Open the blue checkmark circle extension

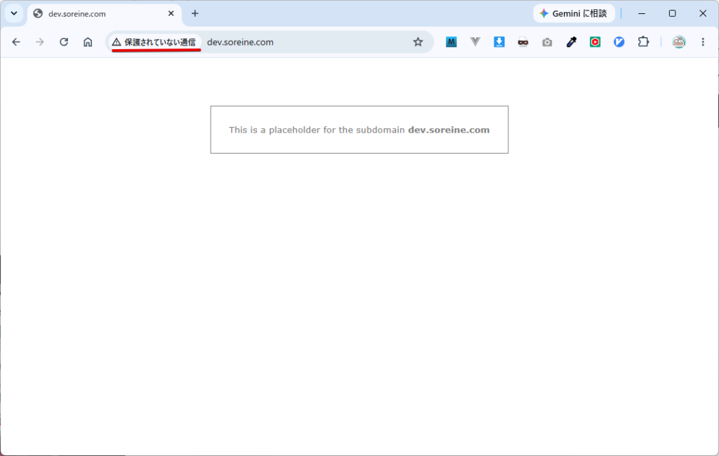tap(619, 42)
